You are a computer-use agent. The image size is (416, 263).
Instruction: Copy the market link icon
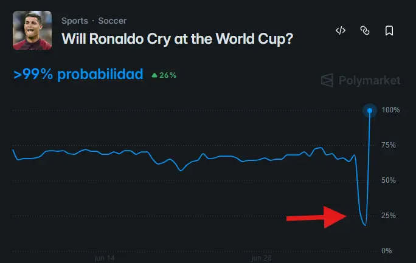365,30
